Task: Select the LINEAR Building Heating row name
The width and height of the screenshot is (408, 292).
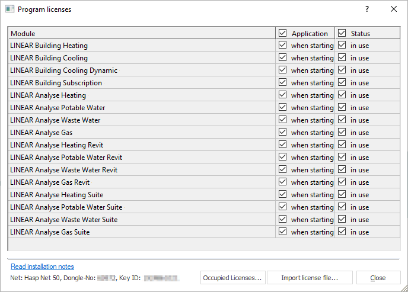Action: [x=49, y=46]
